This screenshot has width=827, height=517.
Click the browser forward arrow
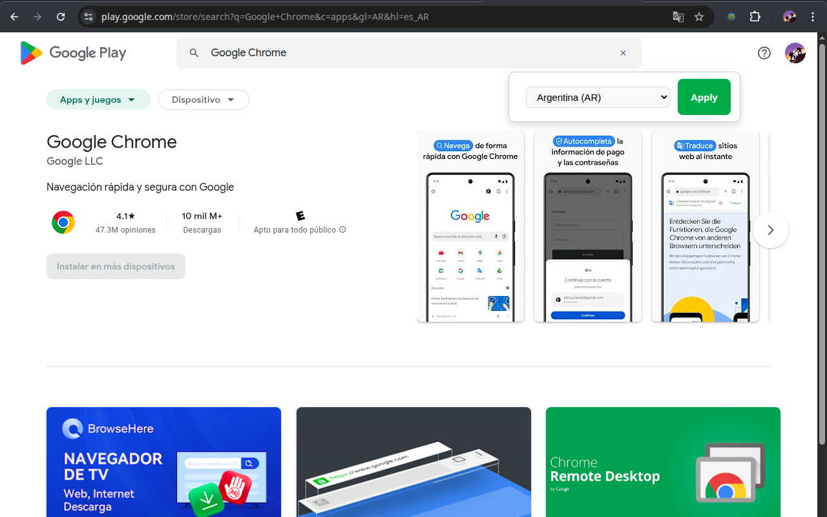click(x=37, y=17)
